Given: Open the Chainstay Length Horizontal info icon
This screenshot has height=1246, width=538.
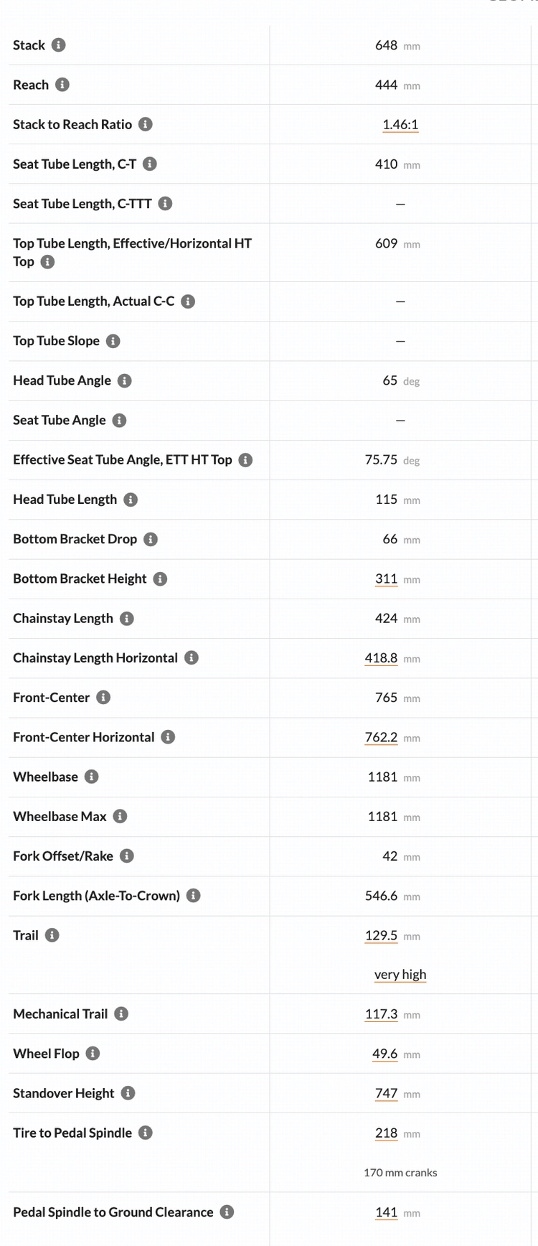Looking at the screenshot, I should [x=192, y=657].
